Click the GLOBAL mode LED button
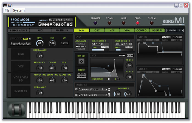Viewport: 192px width, 123px height. pos(152,23)
